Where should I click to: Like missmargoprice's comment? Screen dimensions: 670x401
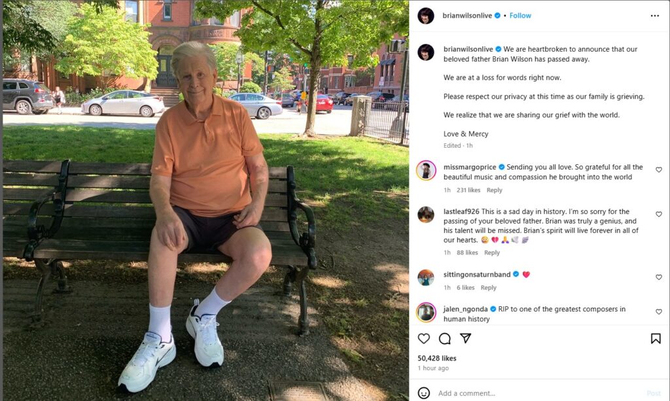pos(658,169)
